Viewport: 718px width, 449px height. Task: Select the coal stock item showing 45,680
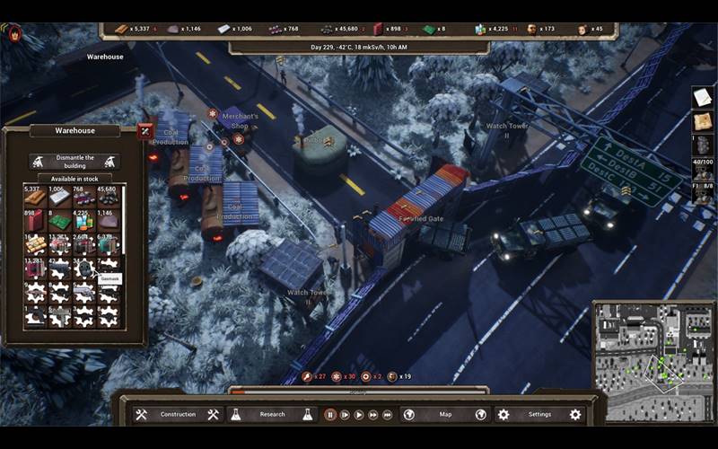[x=108, y=197]
